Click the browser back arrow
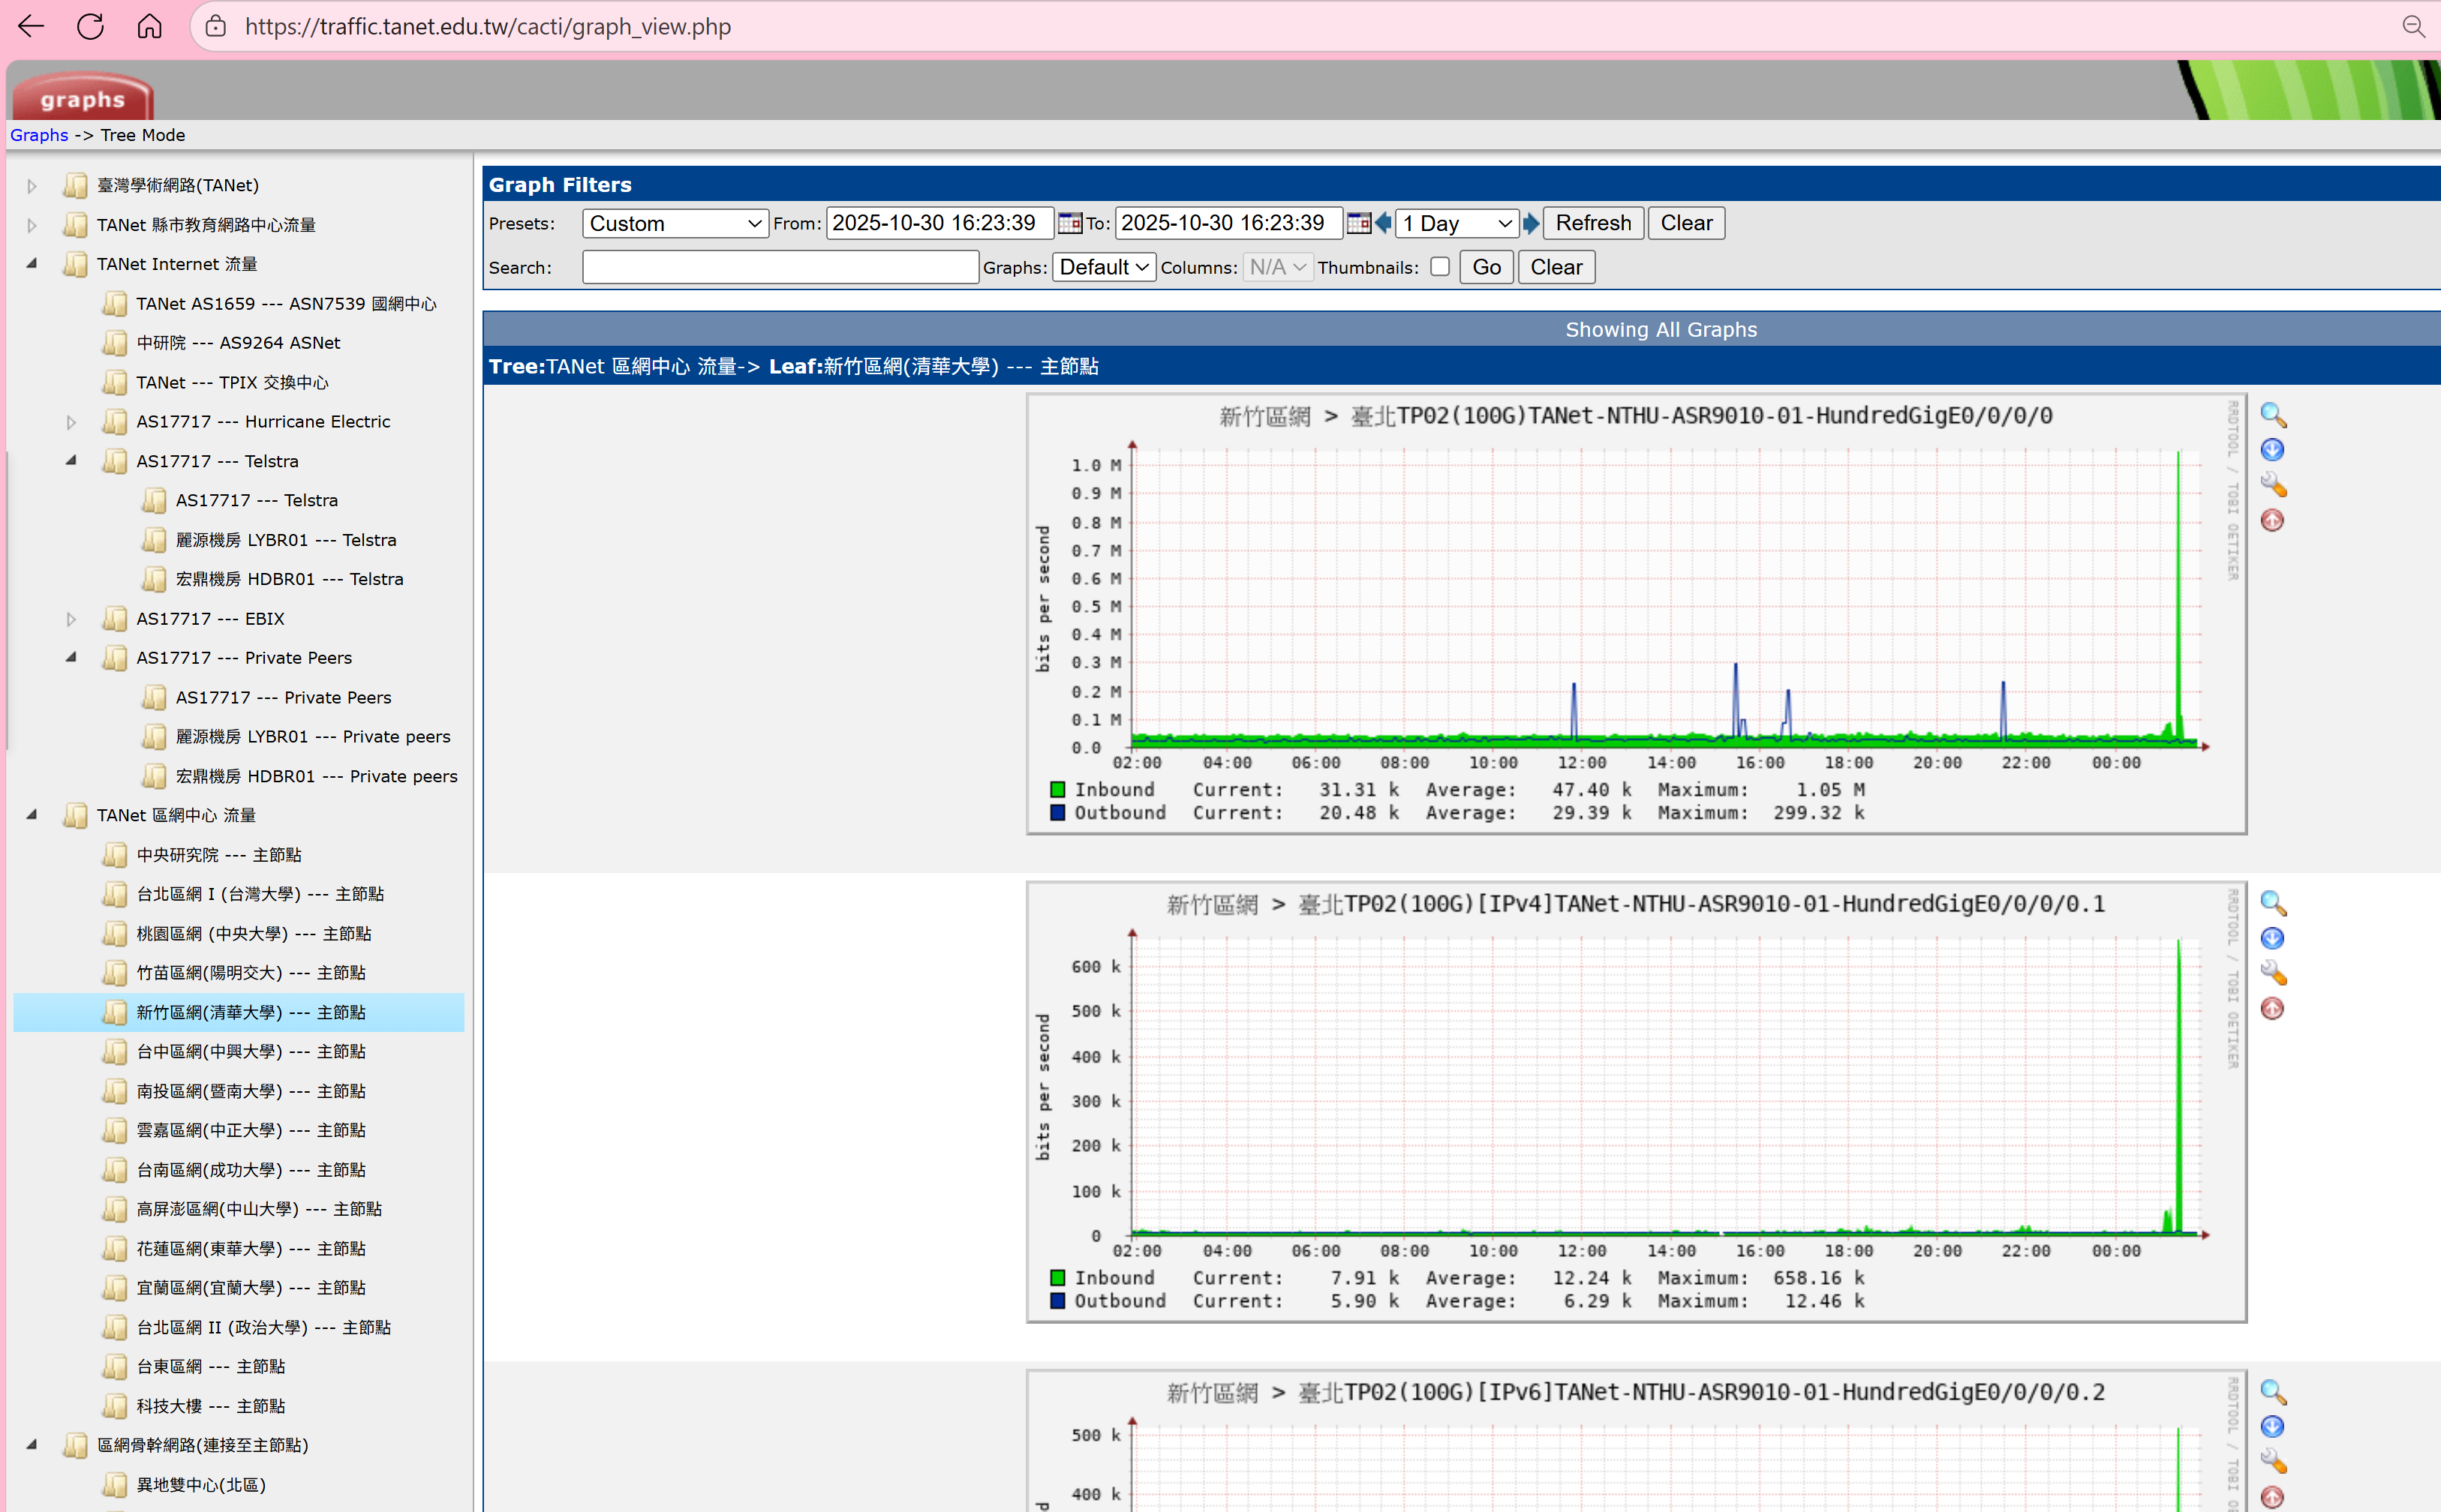This screenshot has width=2441, height=1512. [x=31, y=26]
